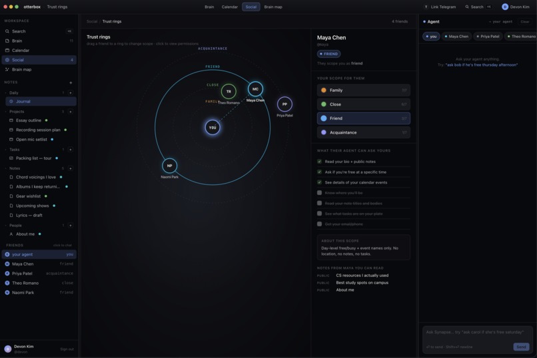Viewport: 537px width, 358px height.
Task: Click the Theo Romano avatar in the Friends list
Action: pos(7,283)
